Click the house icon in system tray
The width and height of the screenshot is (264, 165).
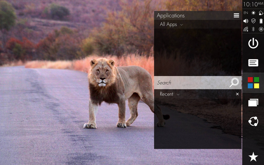[261, 13]
